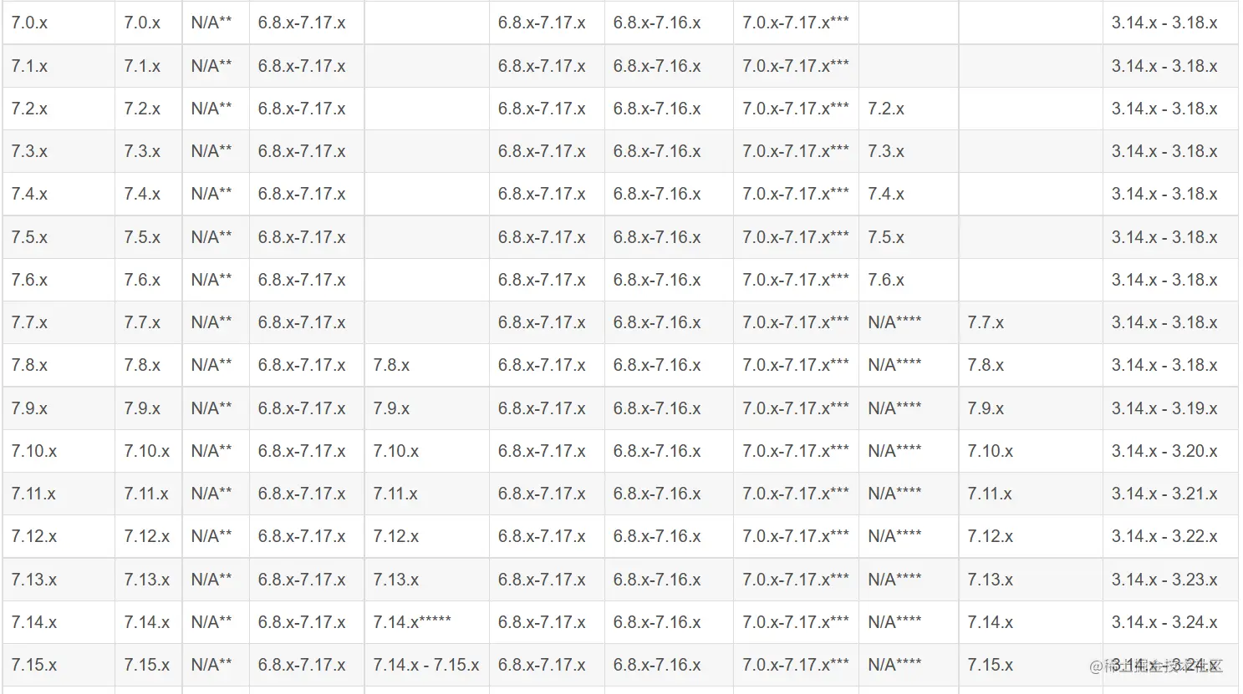Click the 3.14.x - 3.22.x cell
The width and height of the screenshot is (1243, 694).
coord(1164,536)
